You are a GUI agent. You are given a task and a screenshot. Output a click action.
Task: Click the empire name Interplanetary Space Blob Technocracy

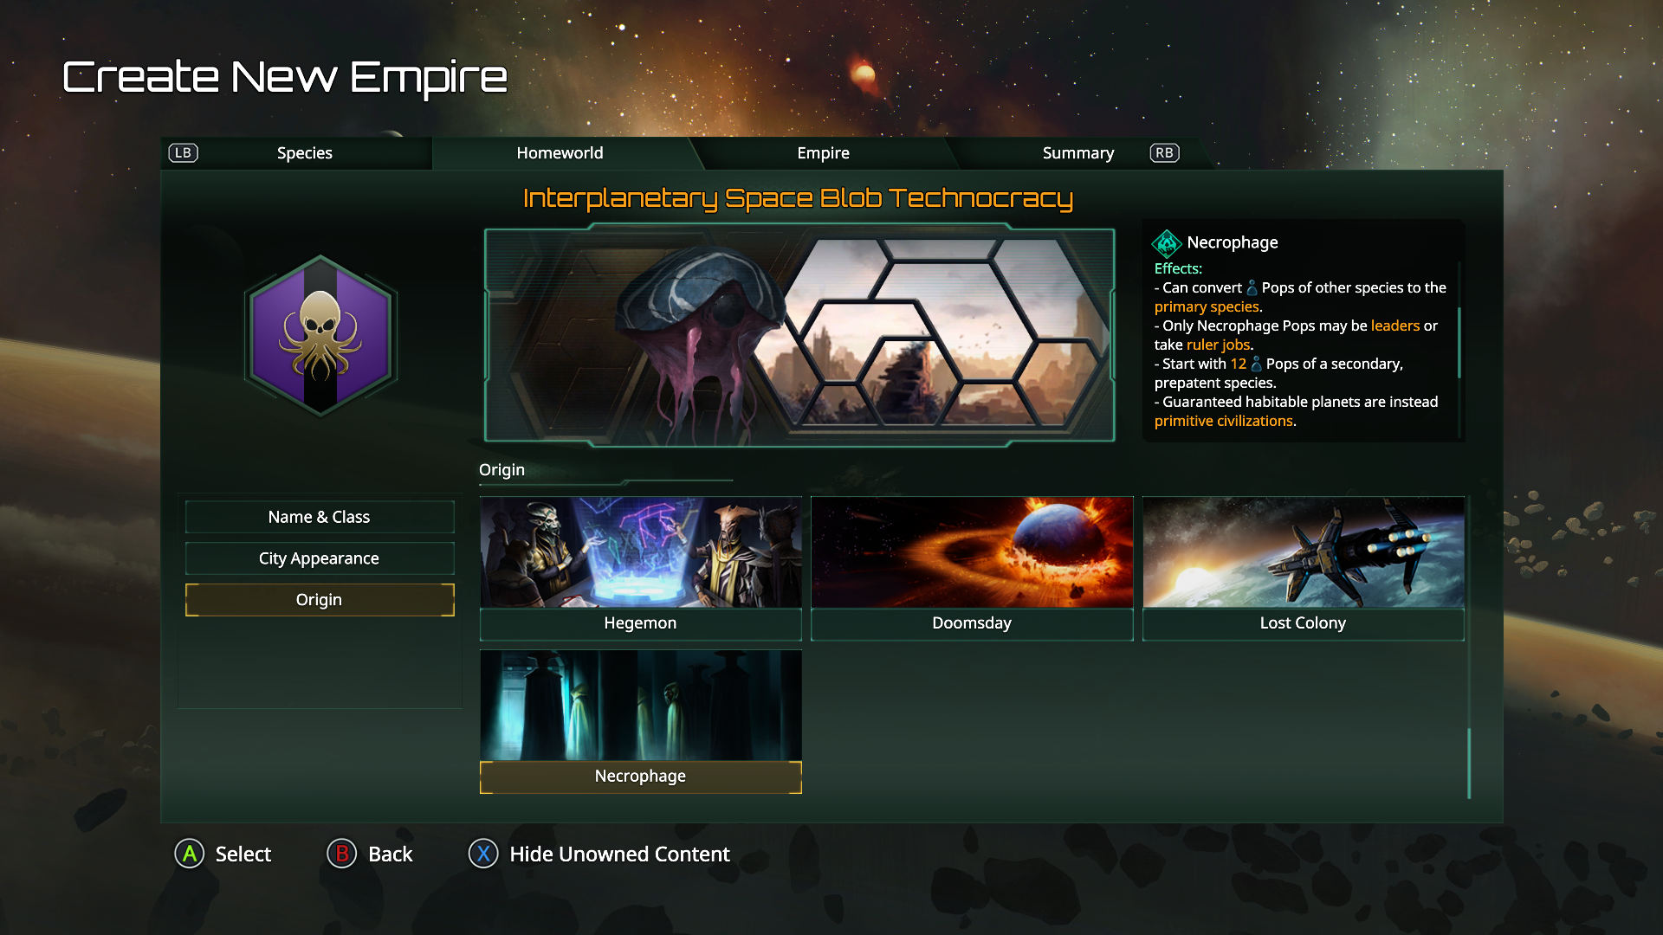point(798,198)
